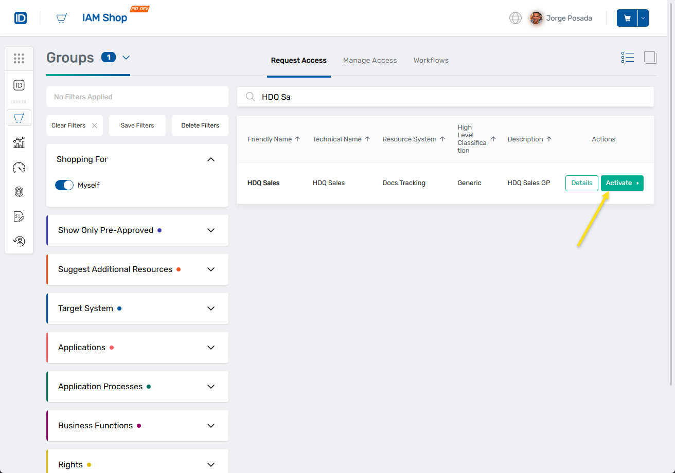
Task: Open the Workflows tab
Action: [x=431, y=60]
